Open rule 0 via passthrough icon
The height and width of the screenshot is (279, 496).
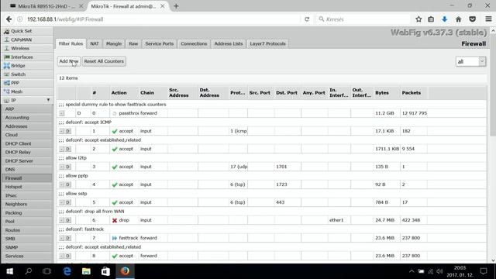point(115,113)
